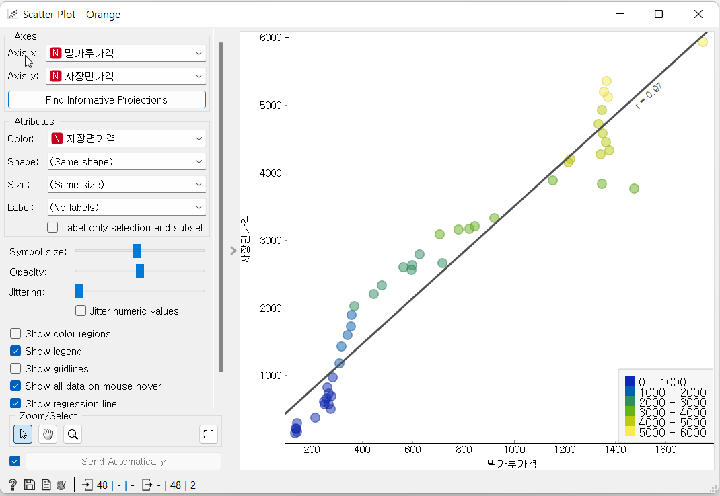Viewport: 720px width, 496px height.
Task: Save plot image with floppy disk icon
Action: coord(30,485)
